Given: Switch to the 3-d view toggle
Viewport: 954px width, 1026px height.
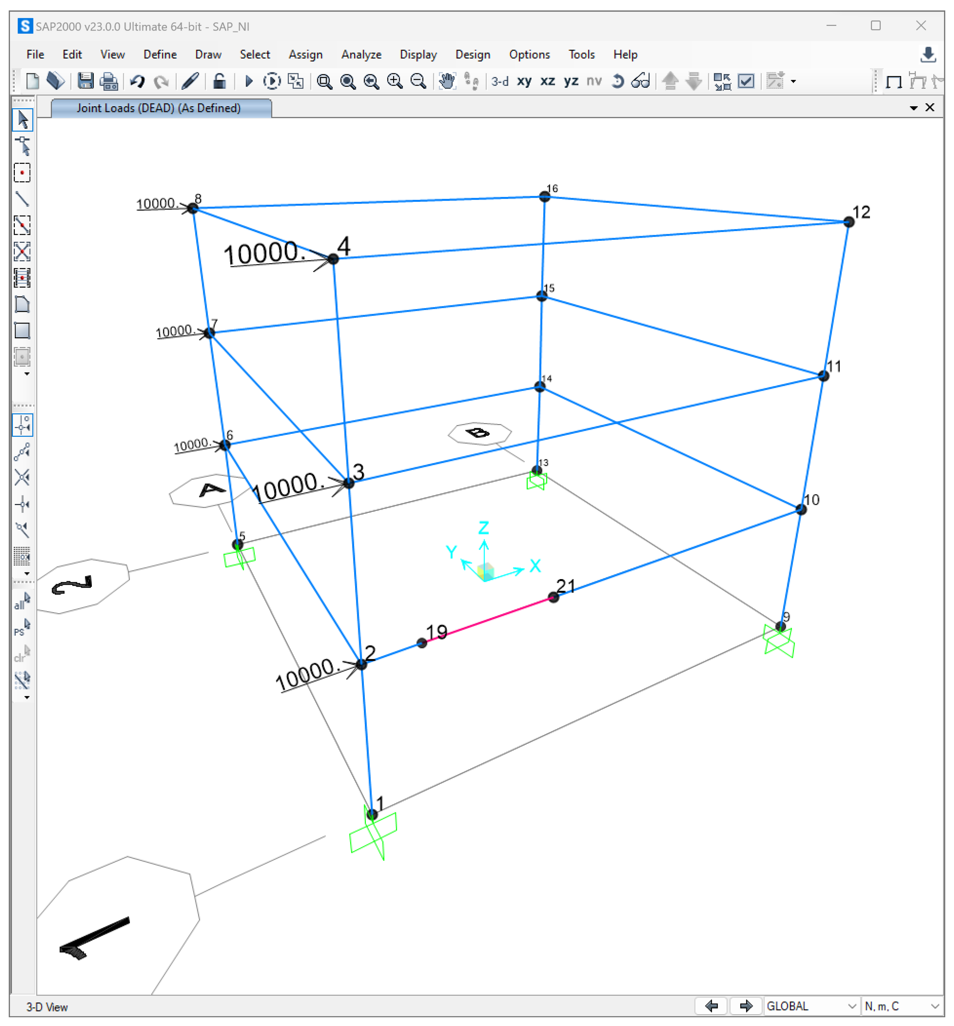Looking at the screenshot, I should click(499, 81).
